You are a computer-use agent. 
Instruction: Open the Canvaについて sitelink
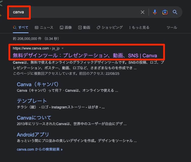coord(34,118)
